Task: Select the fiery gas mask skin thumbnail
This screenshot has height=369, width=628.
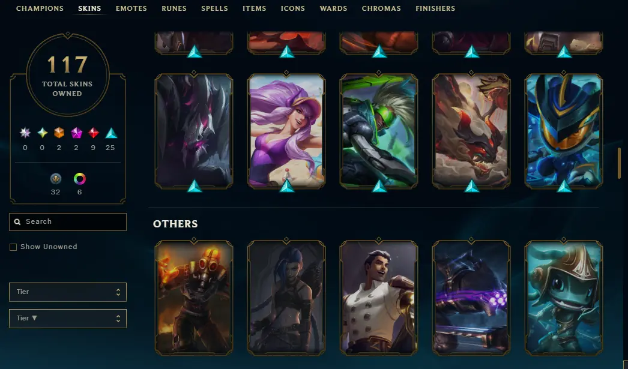Action: click(194, 298)
